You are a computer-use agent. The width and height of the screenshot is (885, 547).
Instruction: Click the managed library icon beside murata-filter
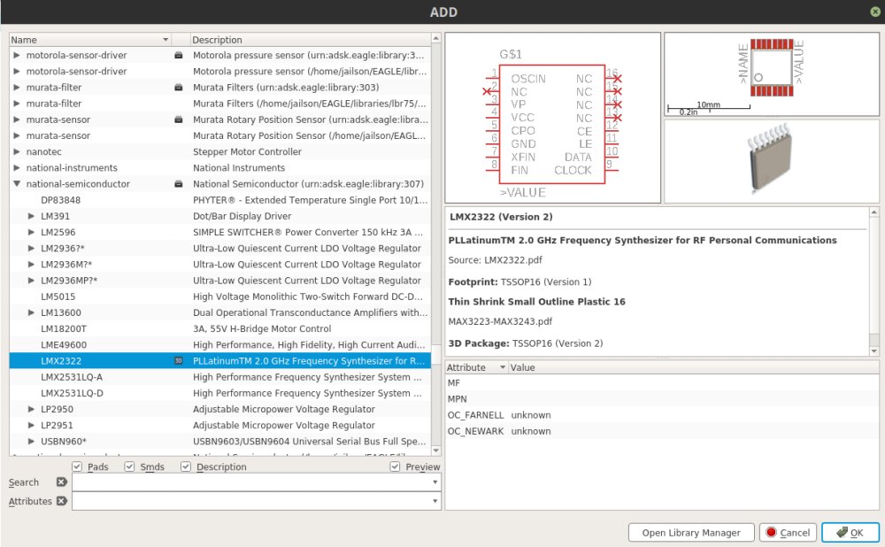(179, 88)
